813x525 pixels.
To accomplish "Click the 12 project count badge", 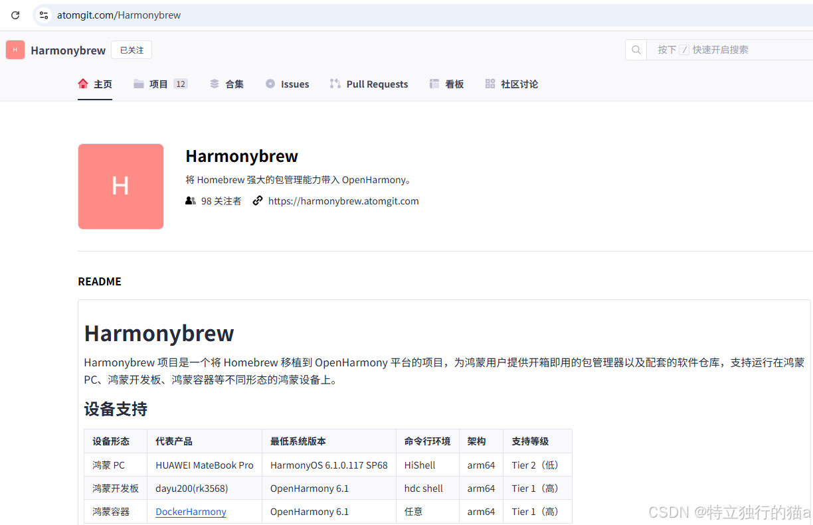I will click(x=181, y=84).
